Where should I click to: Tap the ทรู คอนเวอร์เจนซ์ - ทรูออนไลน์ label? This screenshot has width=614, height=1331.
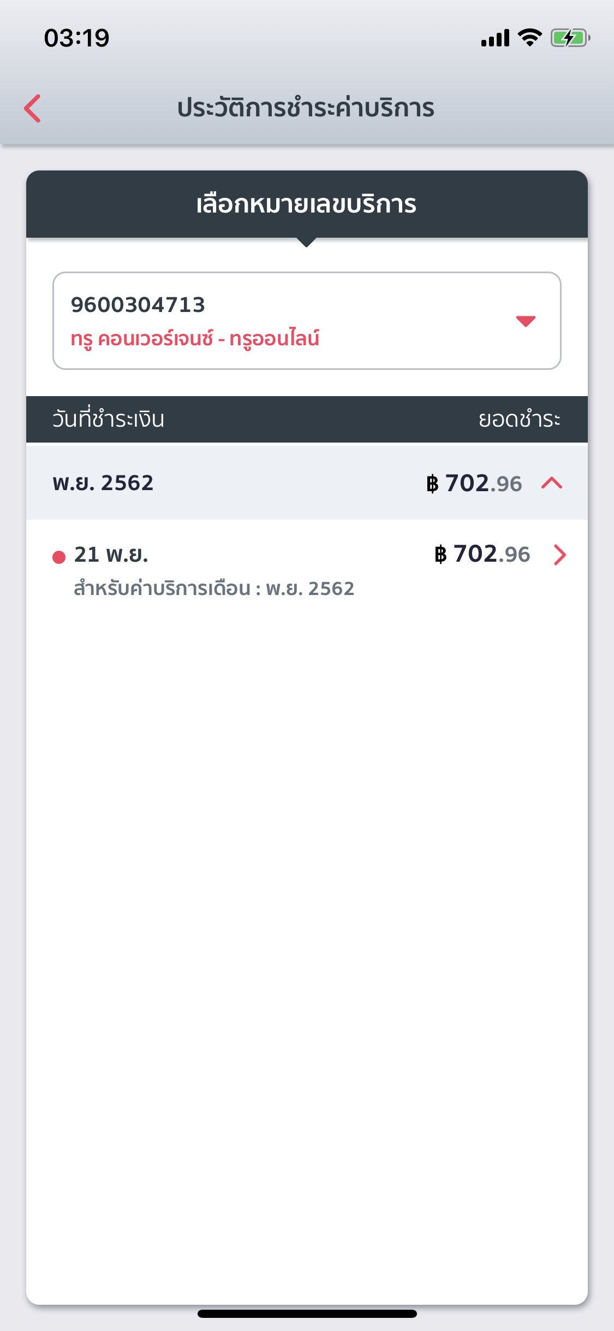195,339
